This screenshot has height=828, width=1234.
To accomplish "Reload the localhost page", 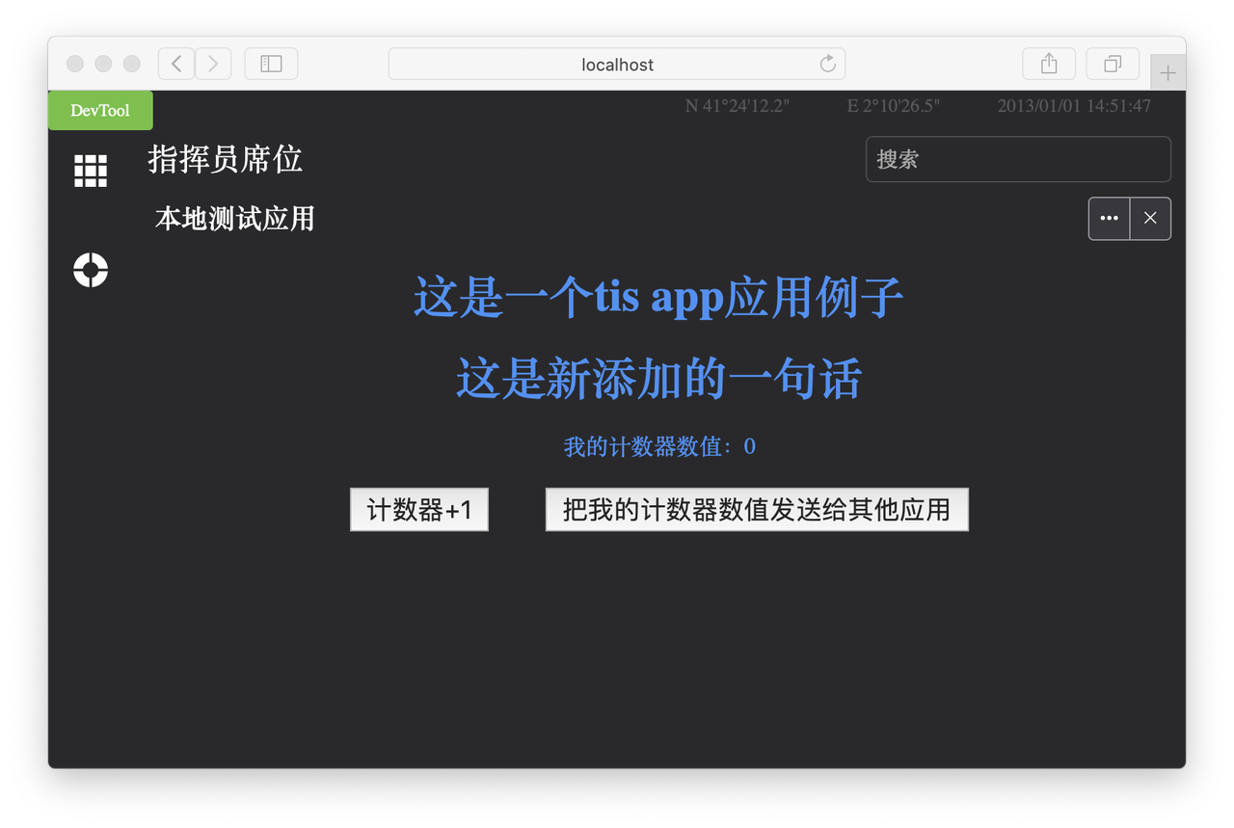I will (x=827, y=64).
